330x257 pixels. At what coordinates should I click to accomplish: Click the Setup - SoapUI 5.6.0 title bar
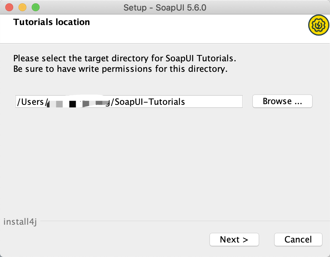pyautogui.click(x=165, y=7)
